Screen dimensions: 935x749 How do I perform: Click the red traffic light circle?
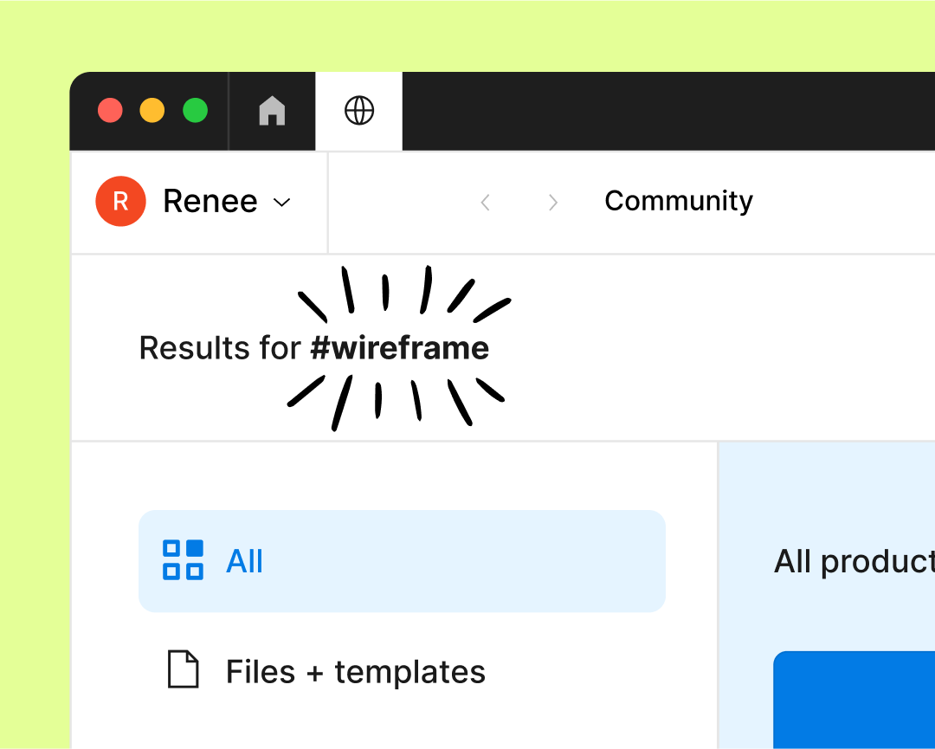click(110, 110)
